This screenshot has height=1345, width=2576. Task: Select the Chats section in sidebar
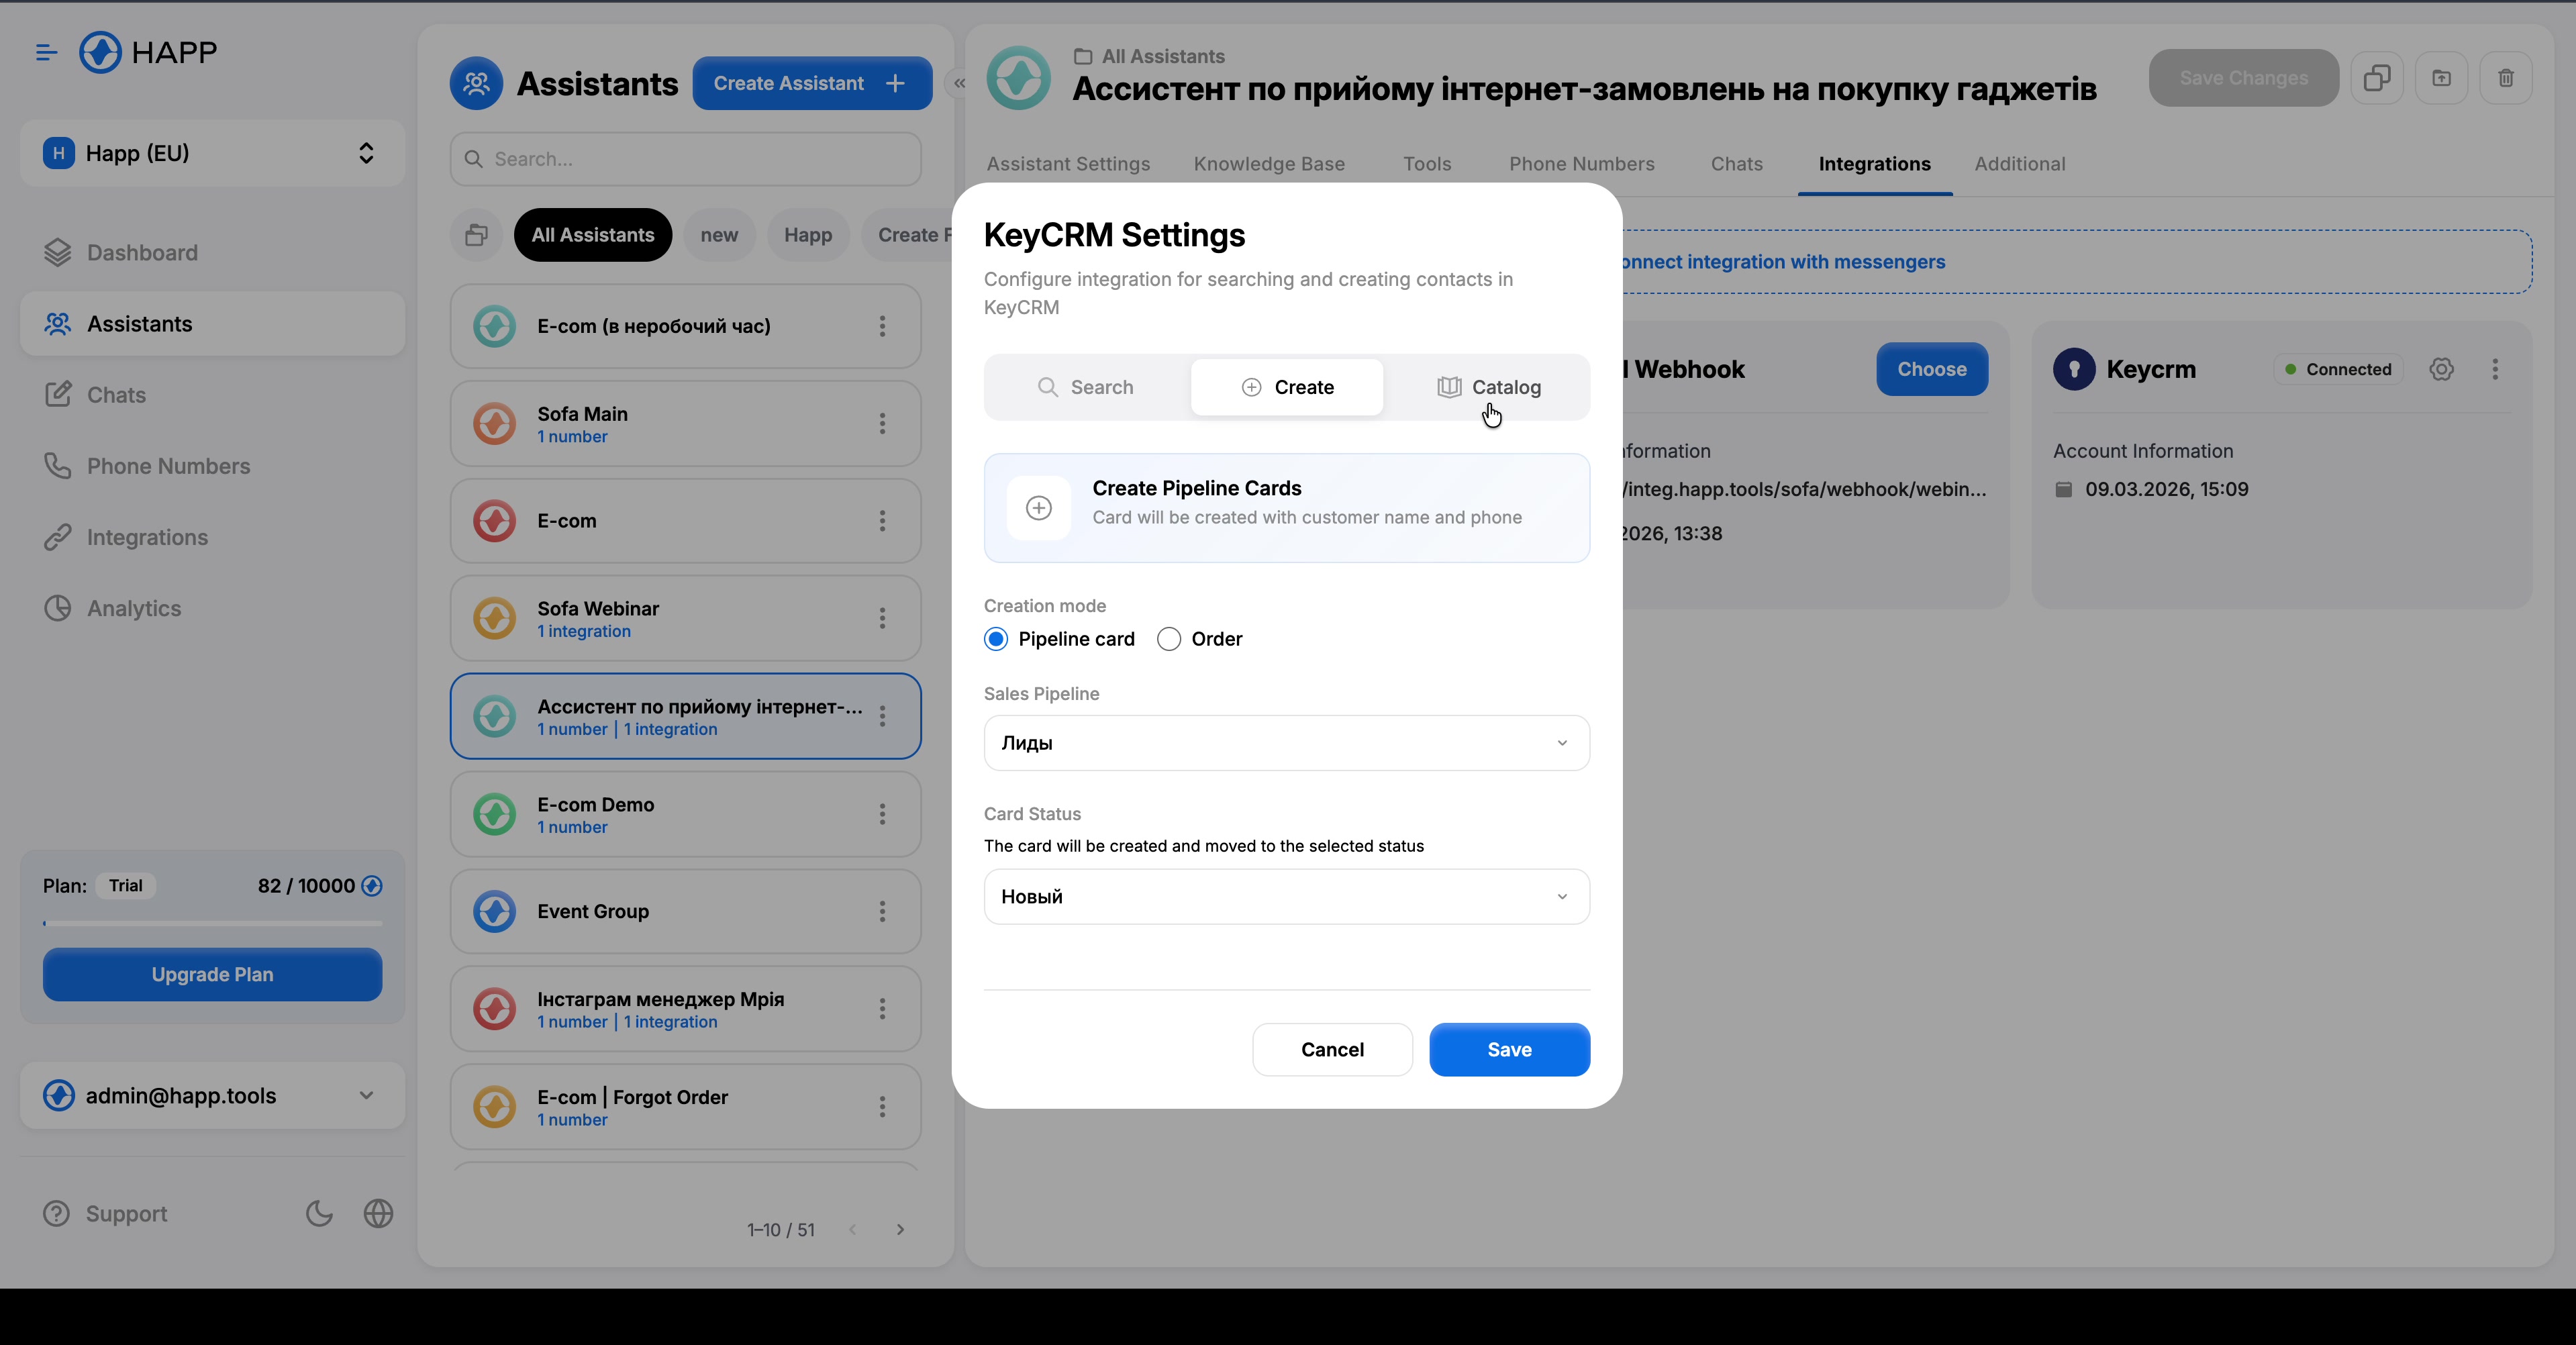116,394
